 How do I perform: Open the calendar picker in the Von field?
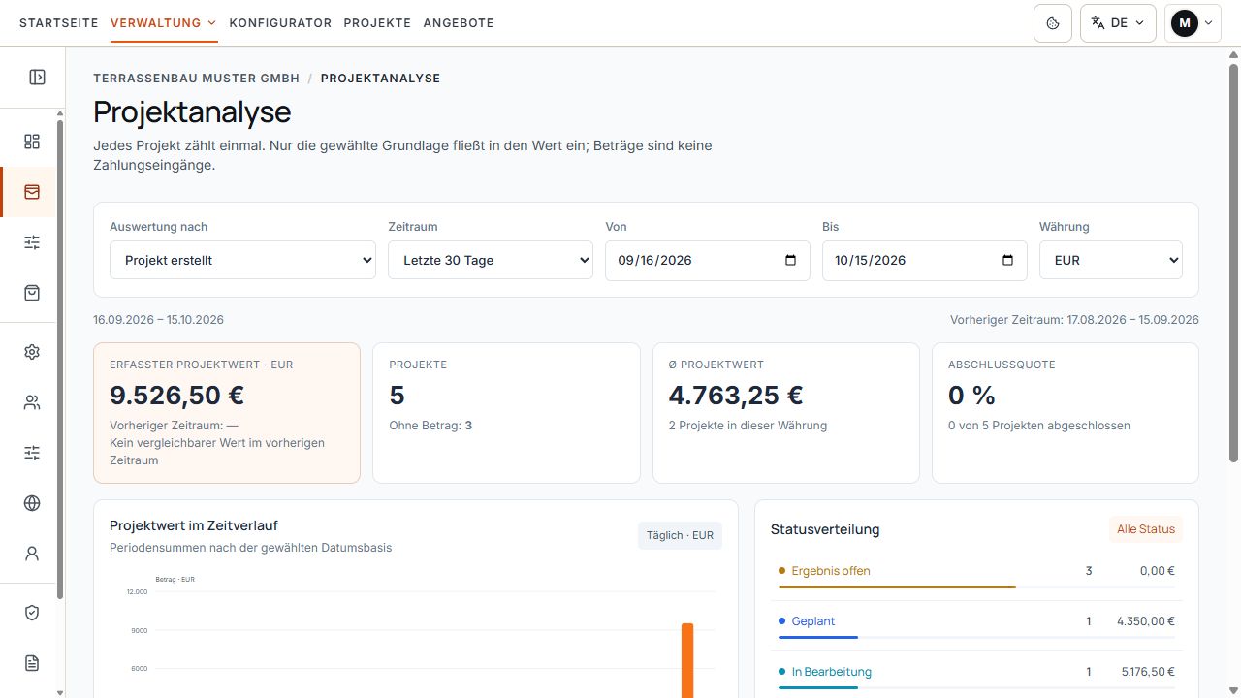(790, 260)
